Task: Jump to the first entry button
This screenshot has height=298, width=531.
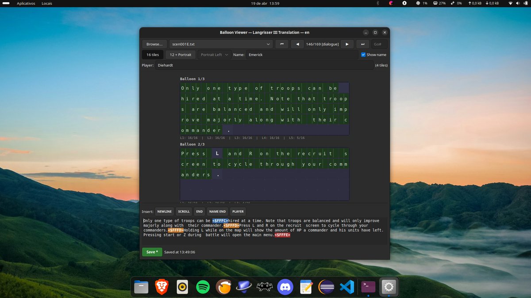Action: 281,44
